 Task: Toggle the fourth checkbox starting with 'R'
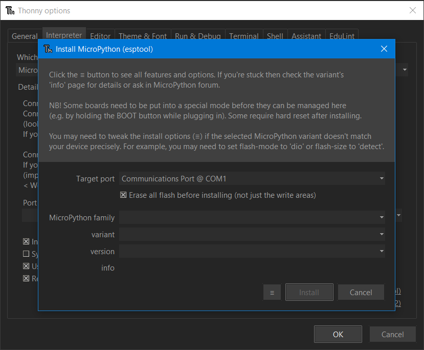(x=26, y=278)
